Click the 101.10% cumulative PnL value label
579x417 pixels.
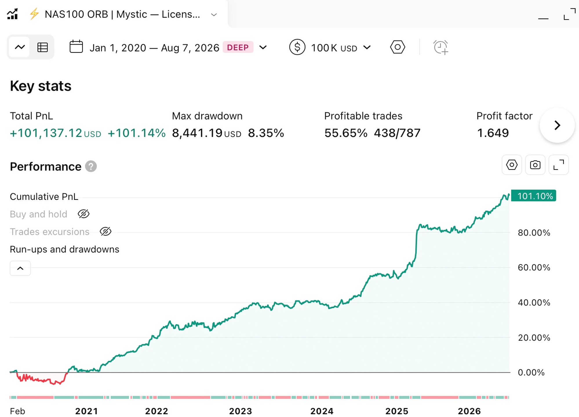point(534,196)
